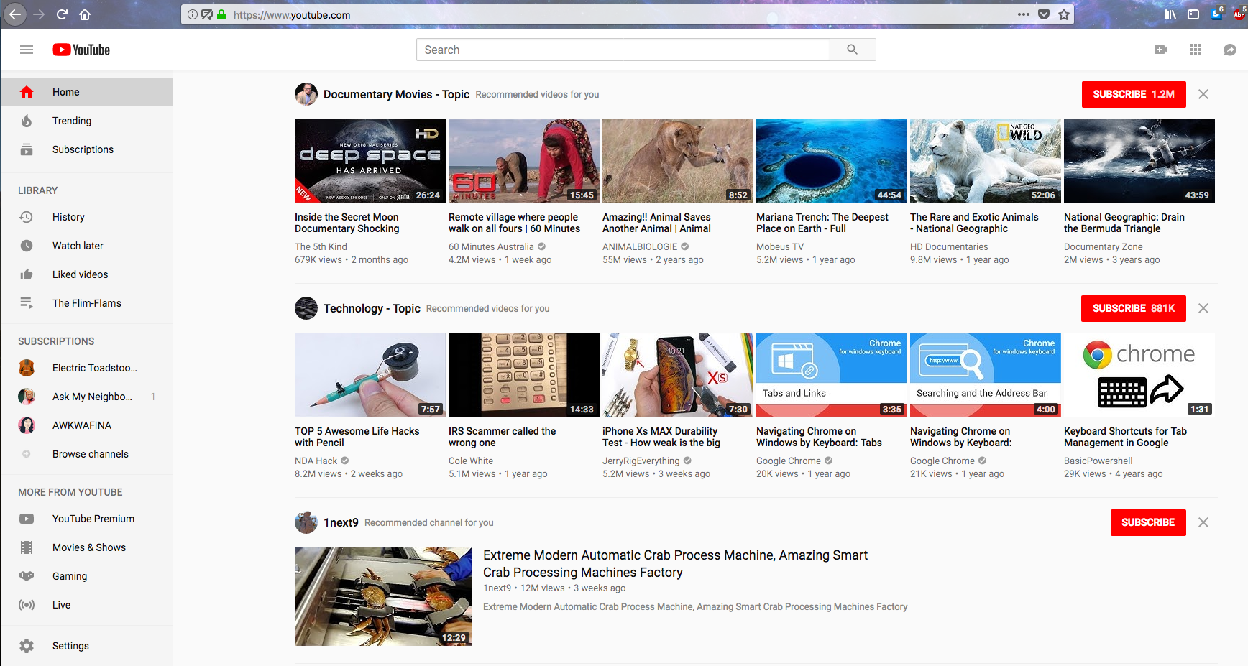This screenshot has width=1248, height=666.
Task: Play Searching and the Address Bar thumbnail
Action: (986, 375)
